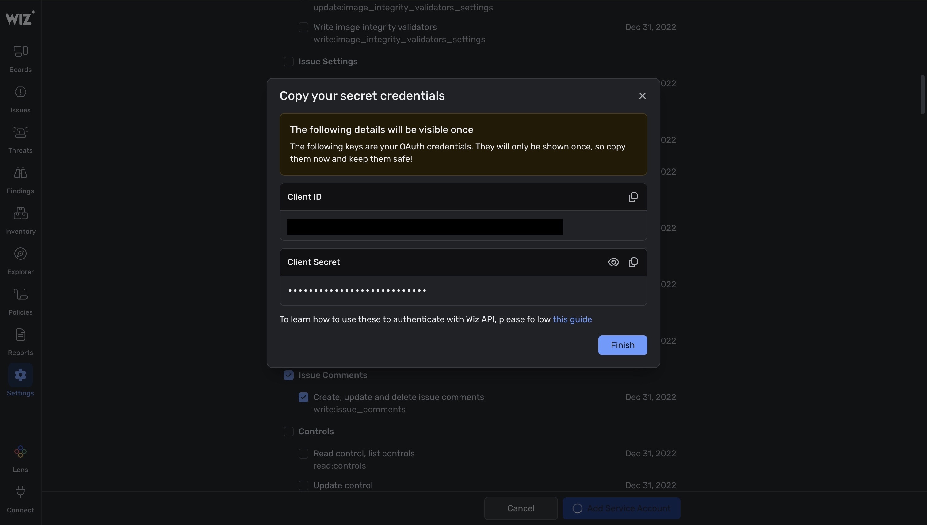Click the Client Secret label
927x525 pixels.
coord(314,262)
